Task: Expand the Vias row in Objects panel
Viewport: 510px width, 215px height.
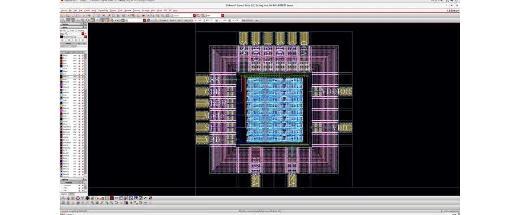Action: point(62,190)
